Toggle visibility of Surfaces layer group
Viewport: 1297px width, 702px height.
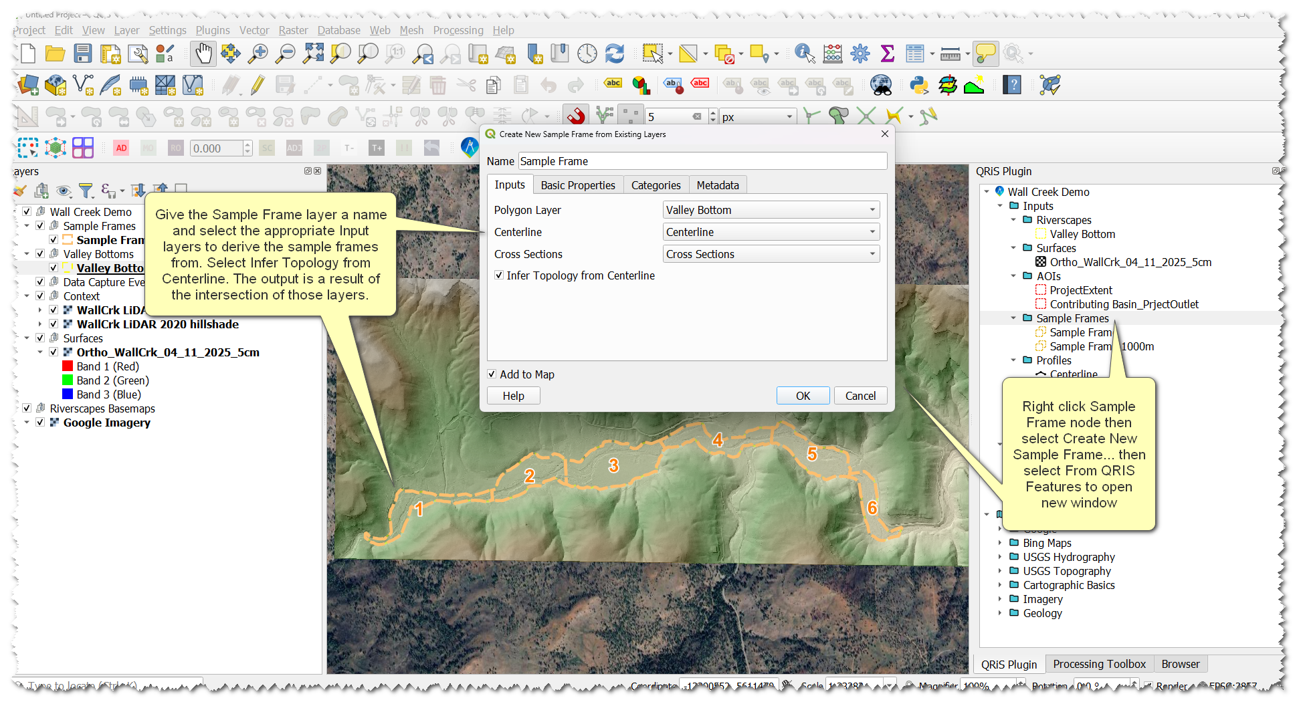tap(40, 338)
